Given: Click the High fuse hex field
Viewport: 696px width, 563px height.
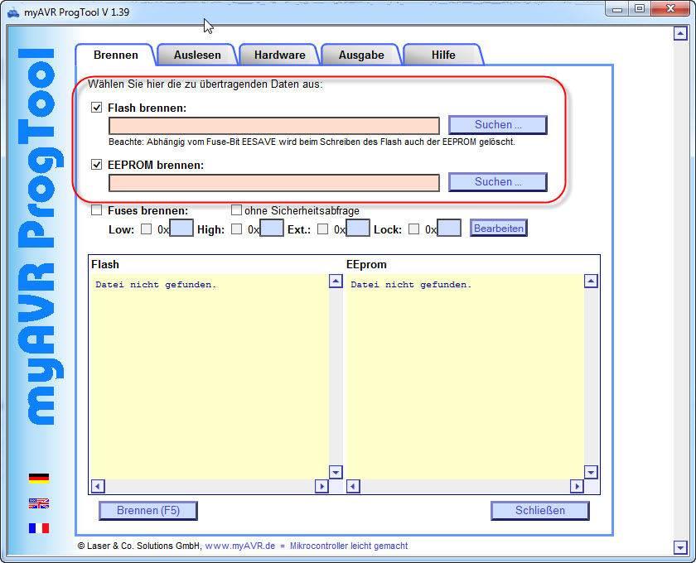Looking at the screenshot, I should (x=272, y=228).
